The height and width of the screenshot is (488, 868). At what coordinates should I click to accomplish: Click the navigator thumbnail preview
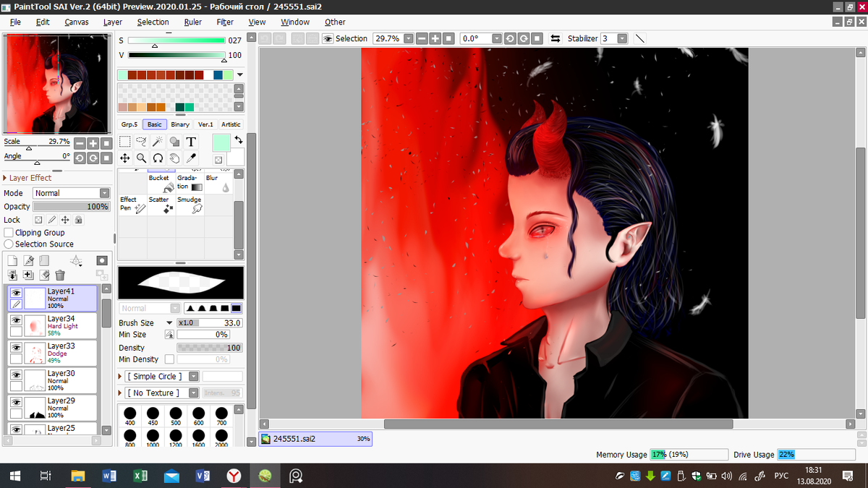[58, 83]
